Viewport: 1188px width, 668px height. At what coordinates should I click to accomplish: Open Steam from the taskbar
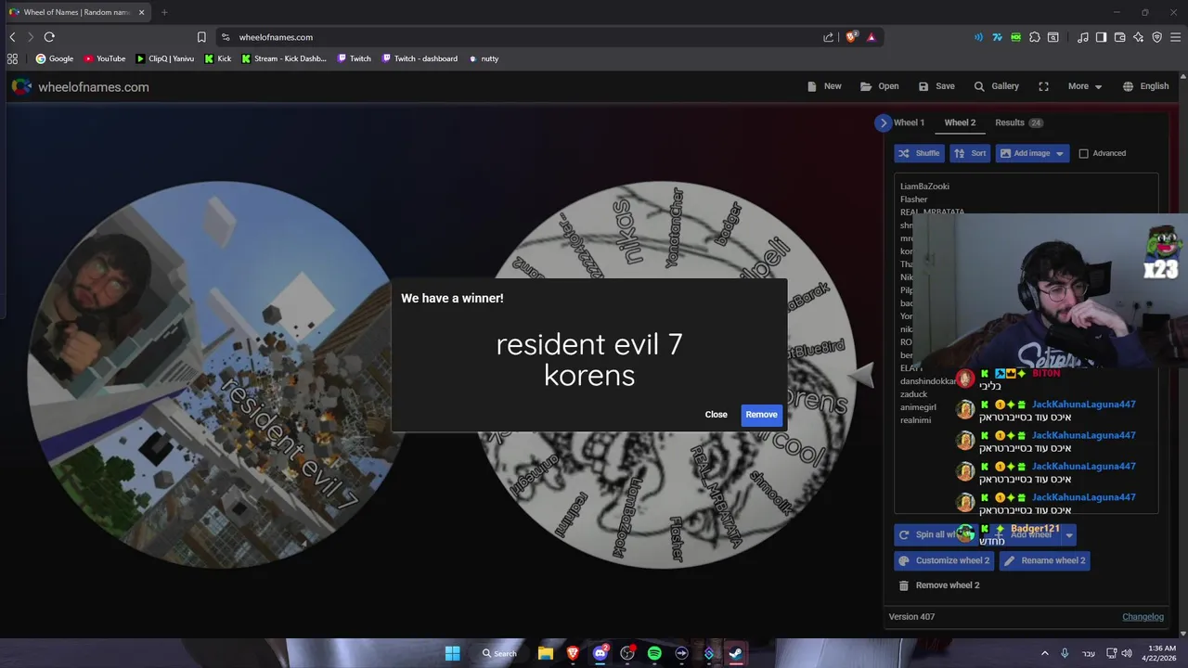click(735, 653)
